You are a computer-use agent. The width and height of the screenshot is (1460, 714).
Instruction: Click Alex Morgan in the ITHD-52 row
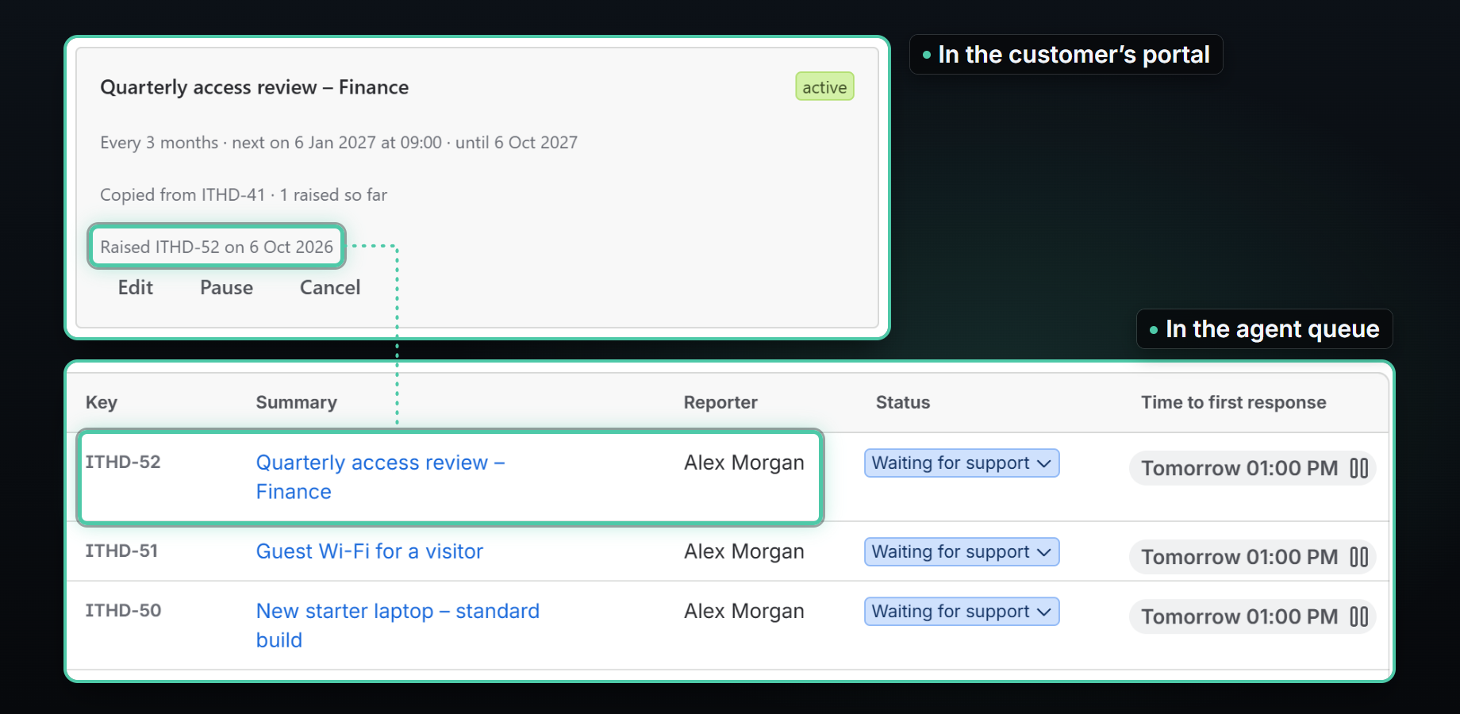coord(744,463)
